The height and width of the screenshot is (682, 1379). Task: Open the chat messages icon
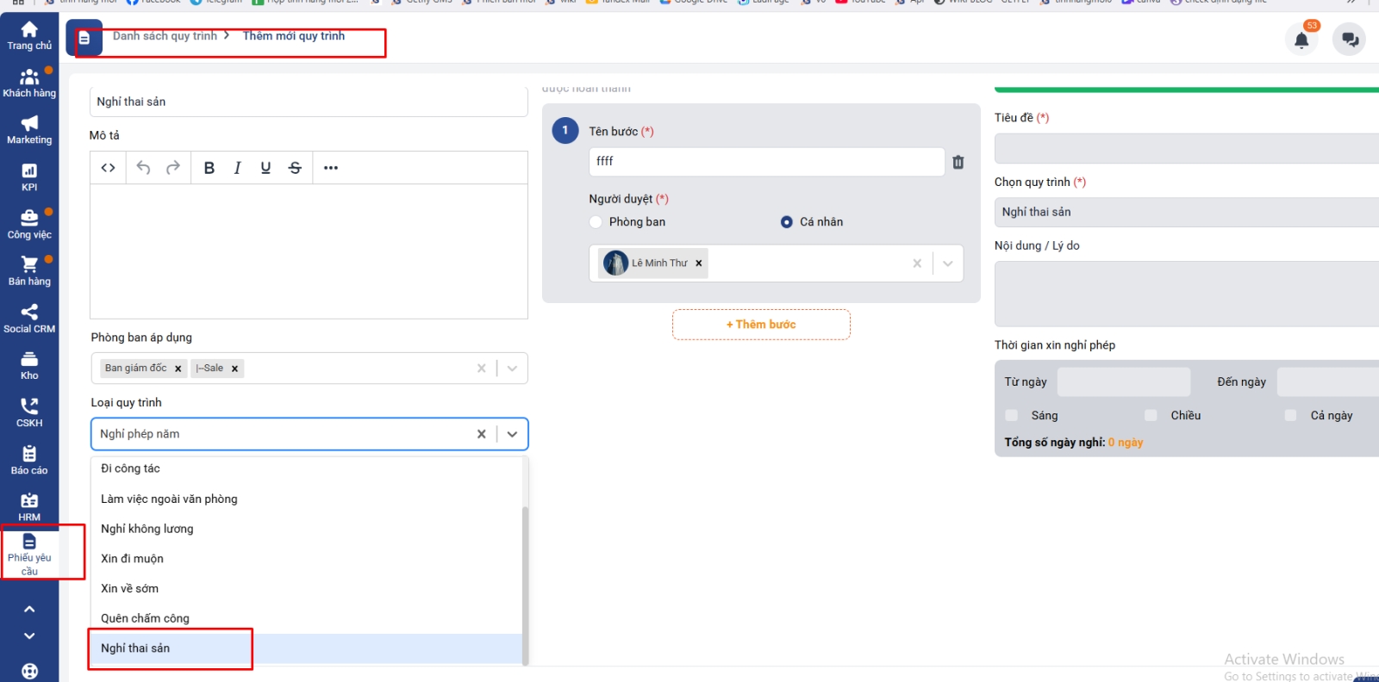click(x=1349, y=40)
